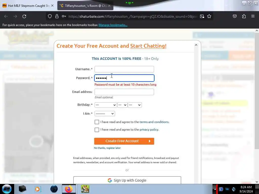Open the terms and conditions link

154,122
